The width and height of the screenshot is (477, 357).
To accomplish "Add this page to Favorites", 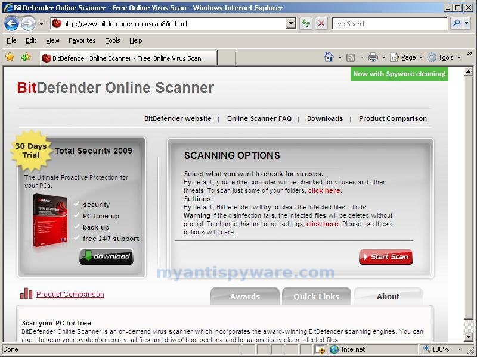I will tap(24, 57).
